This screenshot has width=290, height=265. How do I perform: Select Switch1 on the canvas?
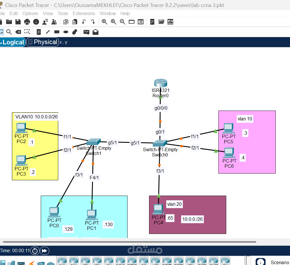[x=93, y=142]
